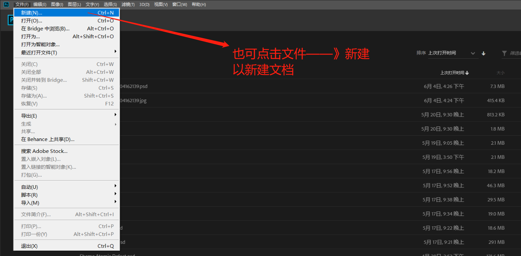Screen dimensions: 521x256
Task: Expand the 脚本(R) submenu
Action: tap(66, 195)
